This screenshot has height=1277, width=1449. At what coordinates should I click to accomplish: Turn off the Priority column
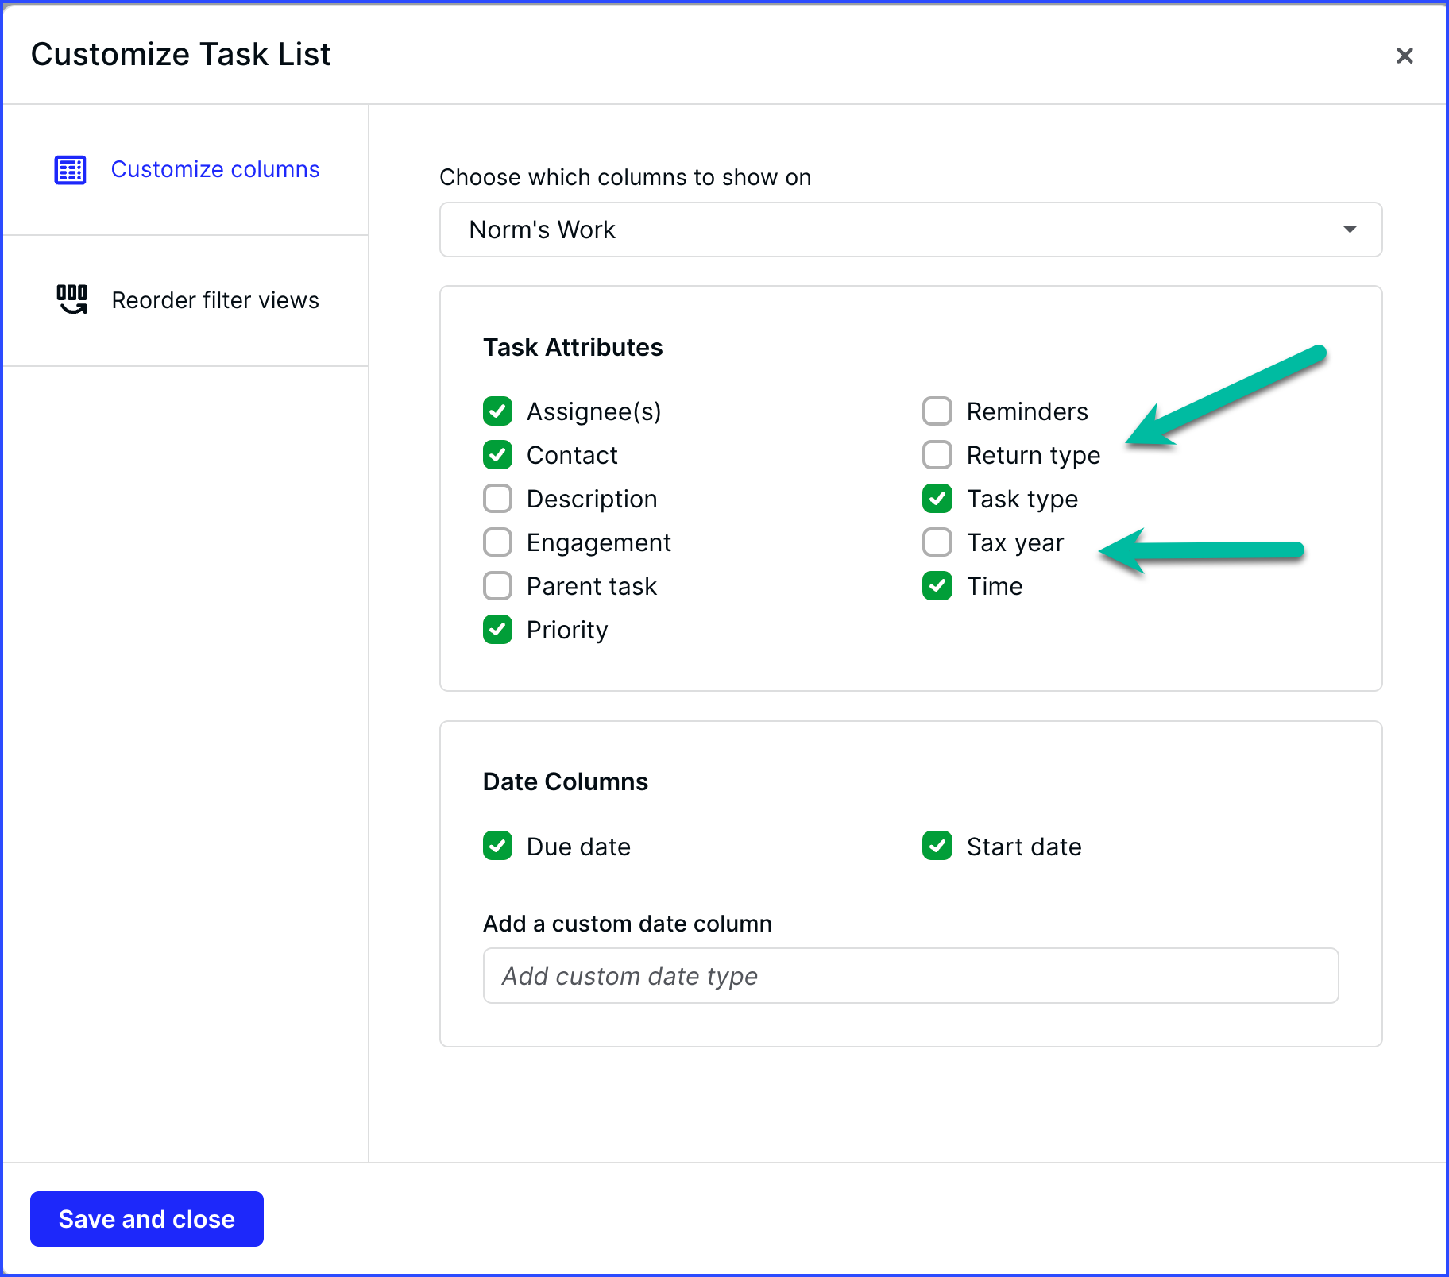[x=498, y=630]
